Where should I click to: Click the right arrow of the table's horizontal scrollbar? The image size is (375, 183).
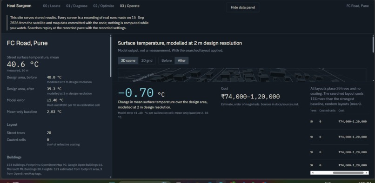[367, 172]
